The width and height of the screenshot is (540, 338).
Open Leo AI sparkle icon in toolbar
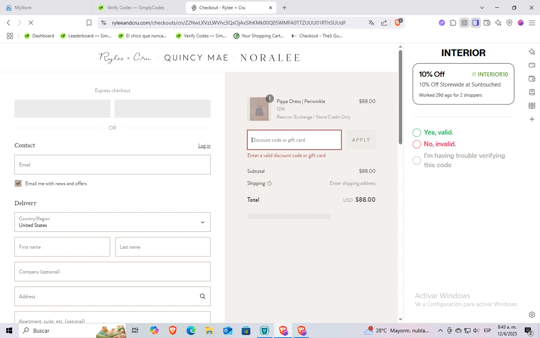(498, 23)
